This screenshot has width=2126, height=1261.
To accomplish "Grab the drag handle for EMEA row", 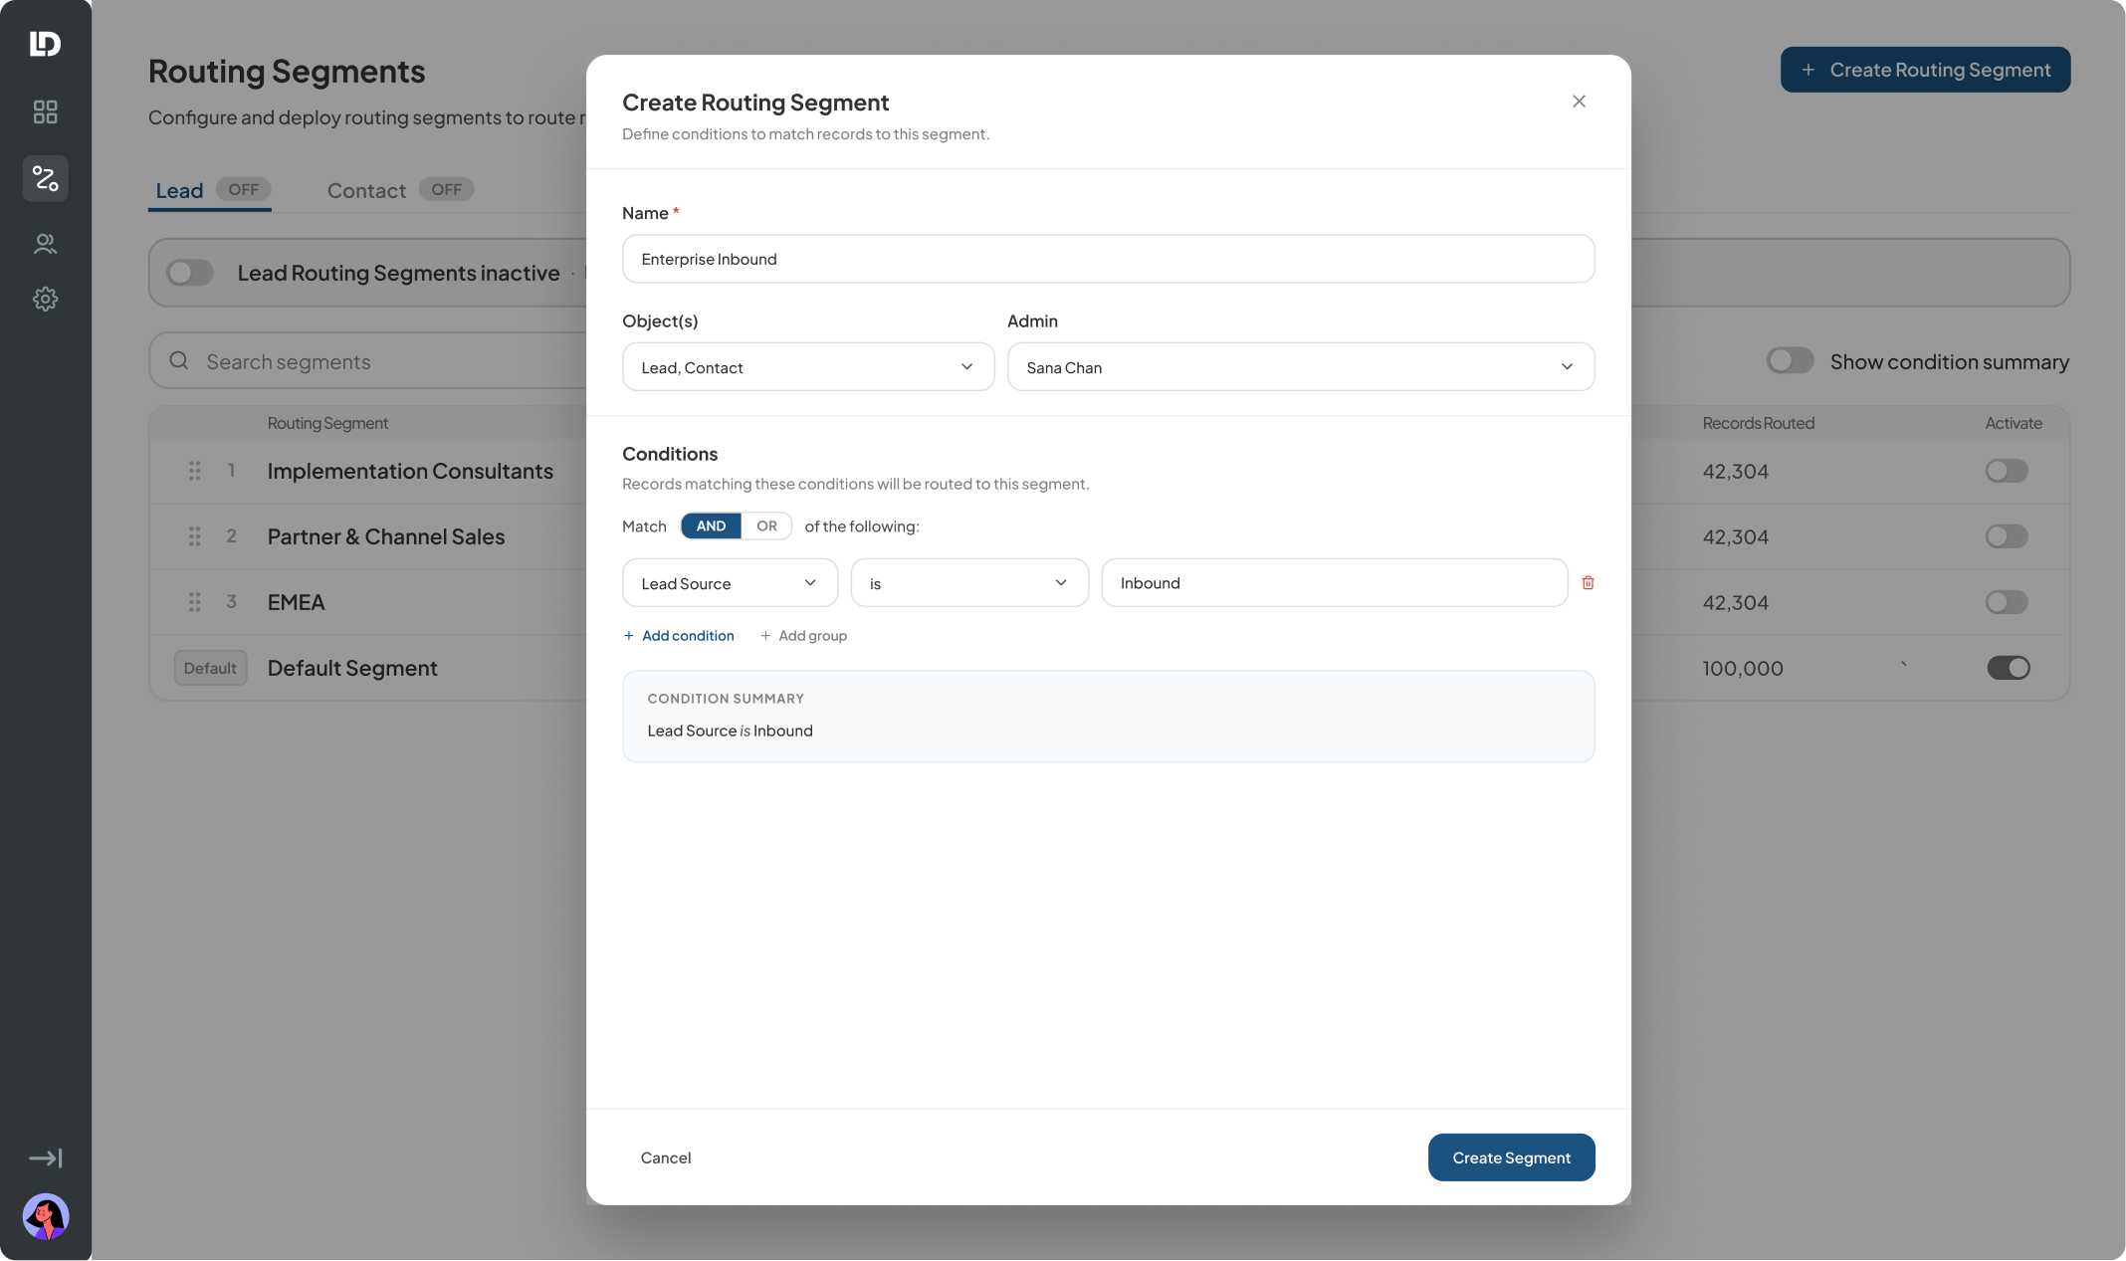I will pos(195,602).
